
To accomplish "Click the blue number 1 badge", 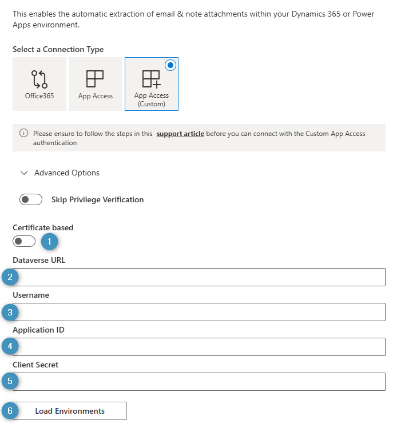I will pos(50,242).
